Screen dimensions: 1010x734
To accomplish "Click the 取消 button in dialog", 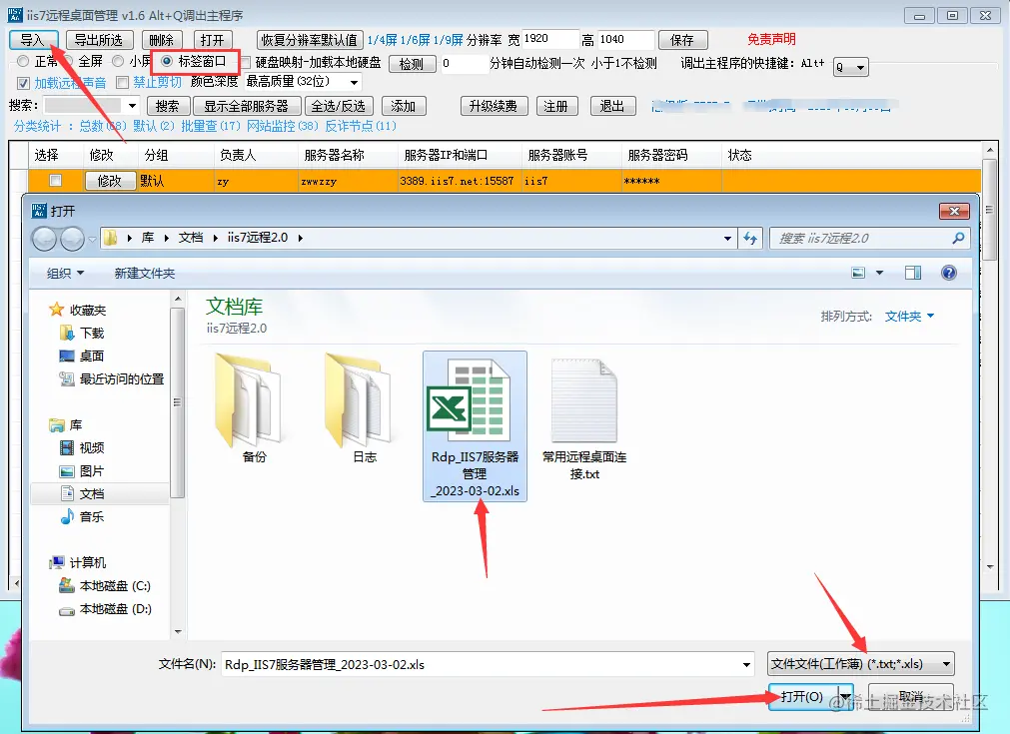I will pos(911,697).
